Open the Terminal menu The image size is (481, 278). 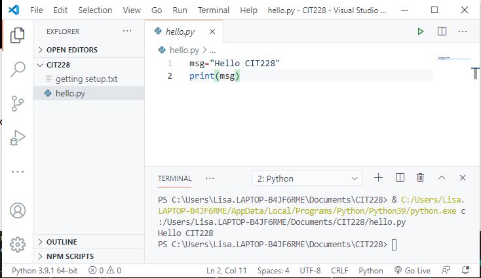(214, 10)
